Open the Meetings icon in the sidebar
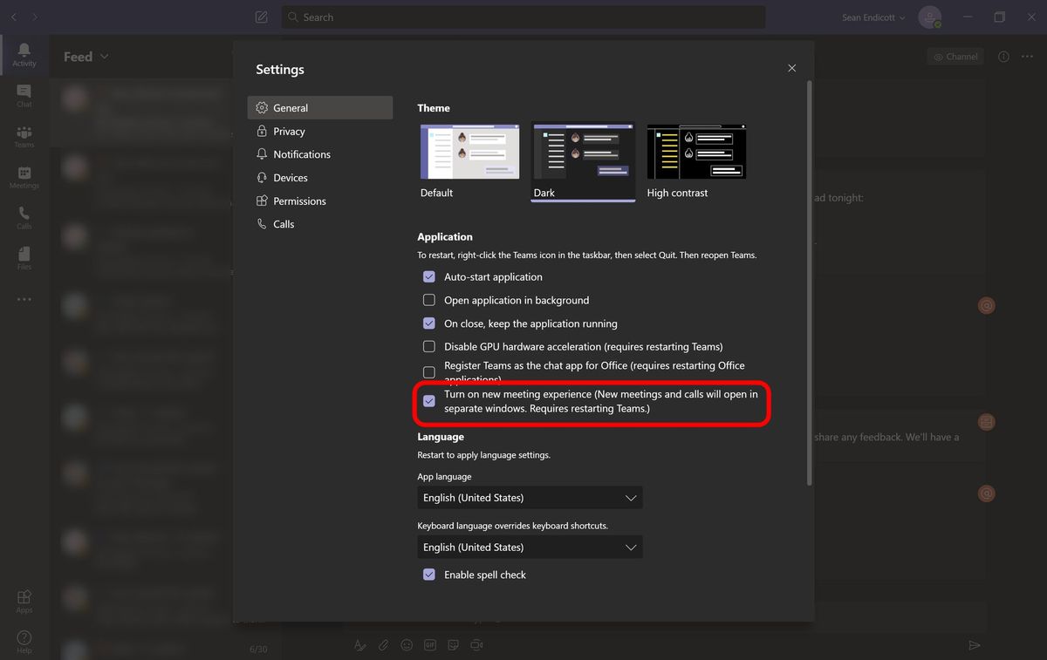Screen dimensions: 1047x660 pos(24,175)
